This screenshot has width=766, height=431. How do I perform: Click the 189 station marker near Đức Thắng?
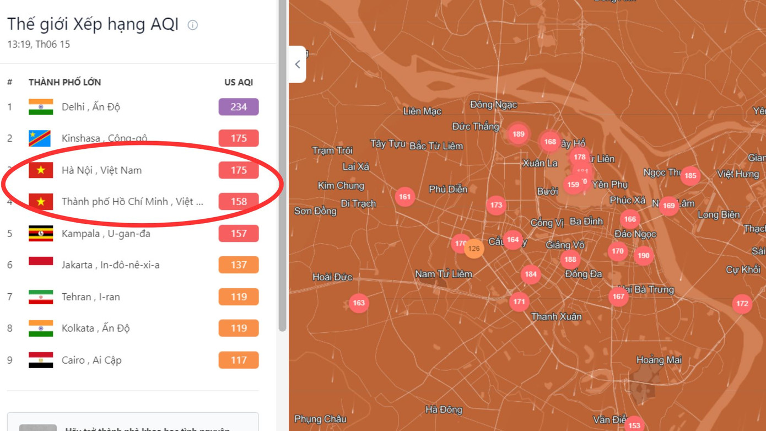518,134
